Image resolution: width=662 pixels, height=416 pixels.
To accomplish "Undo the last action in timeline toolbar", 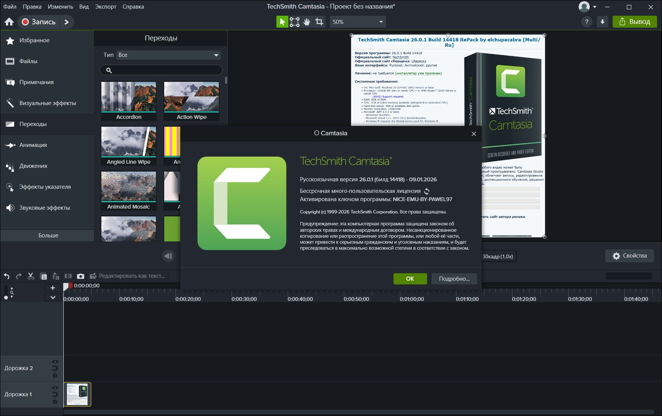I will tap(7, 276).
